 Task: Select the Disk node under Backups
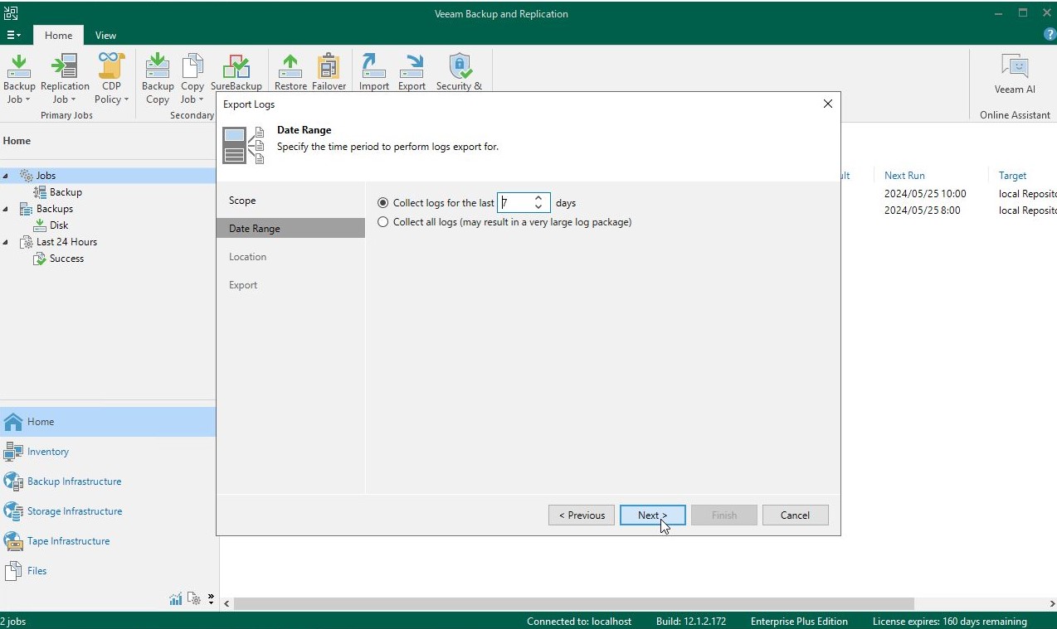click(x=59, y=225)
